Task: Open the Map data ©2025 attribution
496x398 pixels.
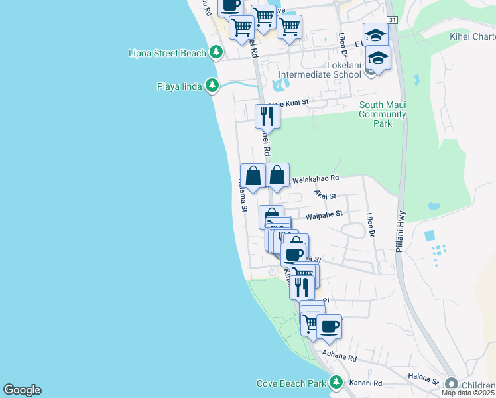Action: 468,393
